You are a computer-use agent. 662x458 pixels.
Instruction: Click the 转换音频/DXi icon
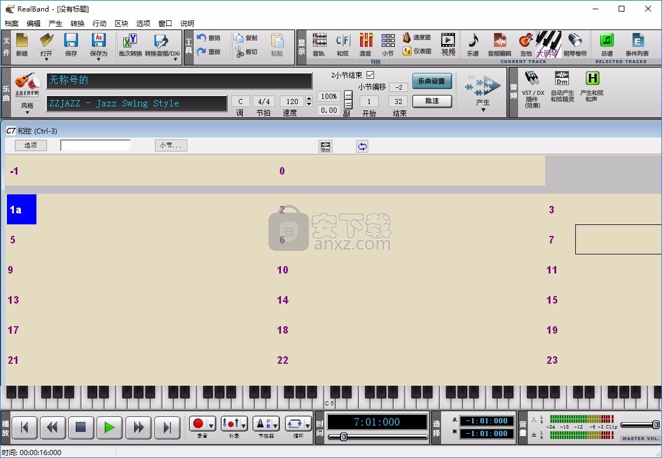[x=161, y=41]
